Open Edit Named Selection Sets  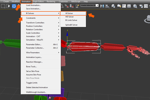tap(77, 6)
